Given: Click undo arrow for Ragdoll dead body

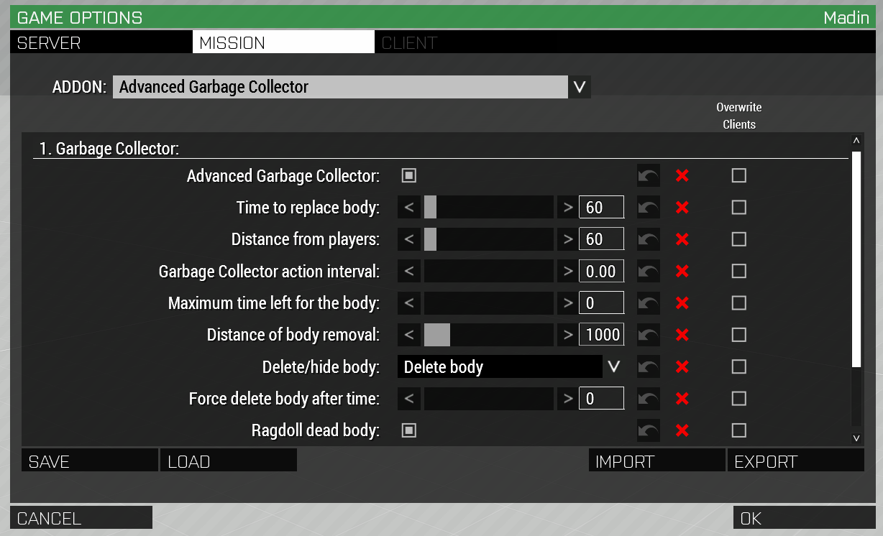Looking at the screenshot, I should pos(648,430).
